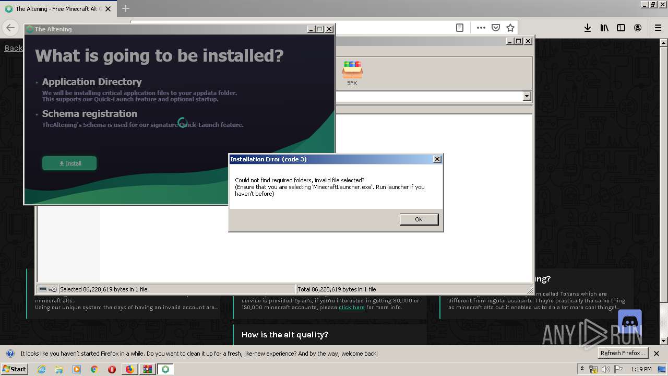
Task: Launch Google Chrome from taskbar
Action: point(94,369)
